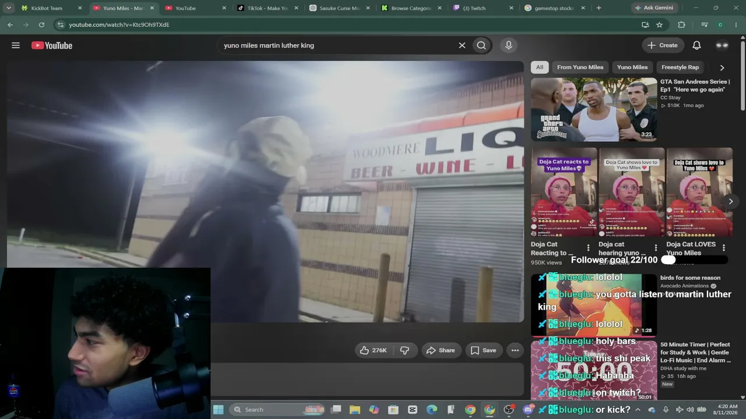Open the Chrome extensions puzzle icon
The height and width of the screenshot is (419, 746).
pos(681,25)
